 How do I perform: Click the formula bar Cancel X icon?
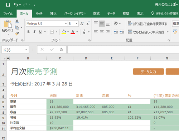[42, 50]
